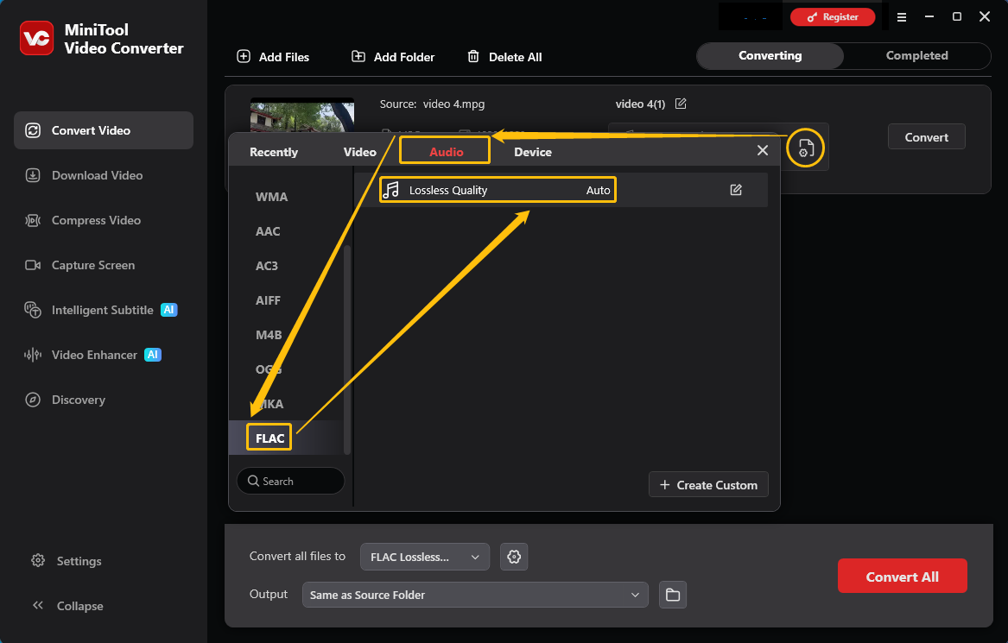Open Settings from the sidebar
The height and width of the screenshot is (643, 1008).
(67, 561)
